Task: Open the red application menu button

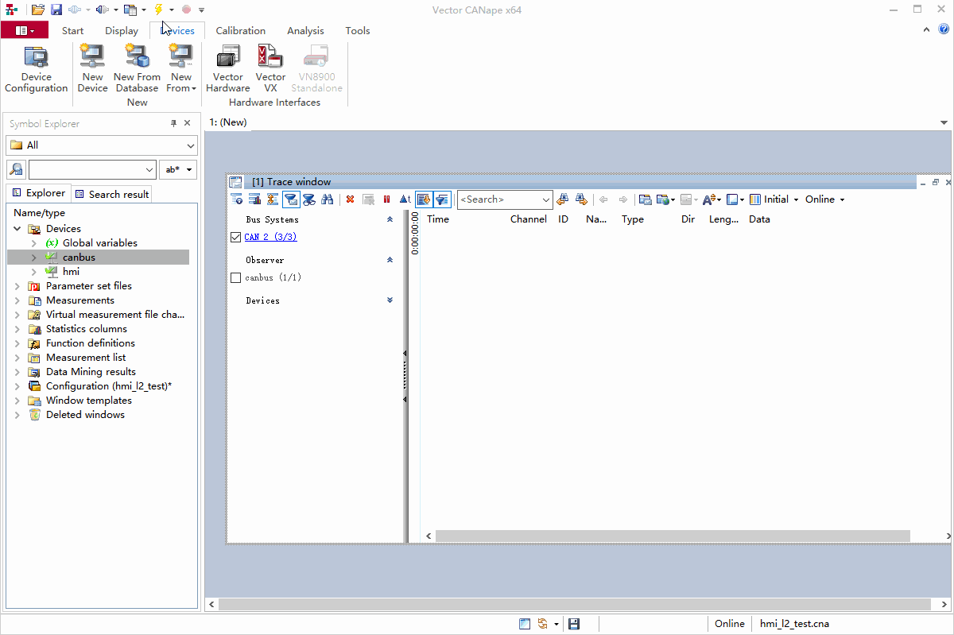Action: pyautogui.click(x=25, y=31)
